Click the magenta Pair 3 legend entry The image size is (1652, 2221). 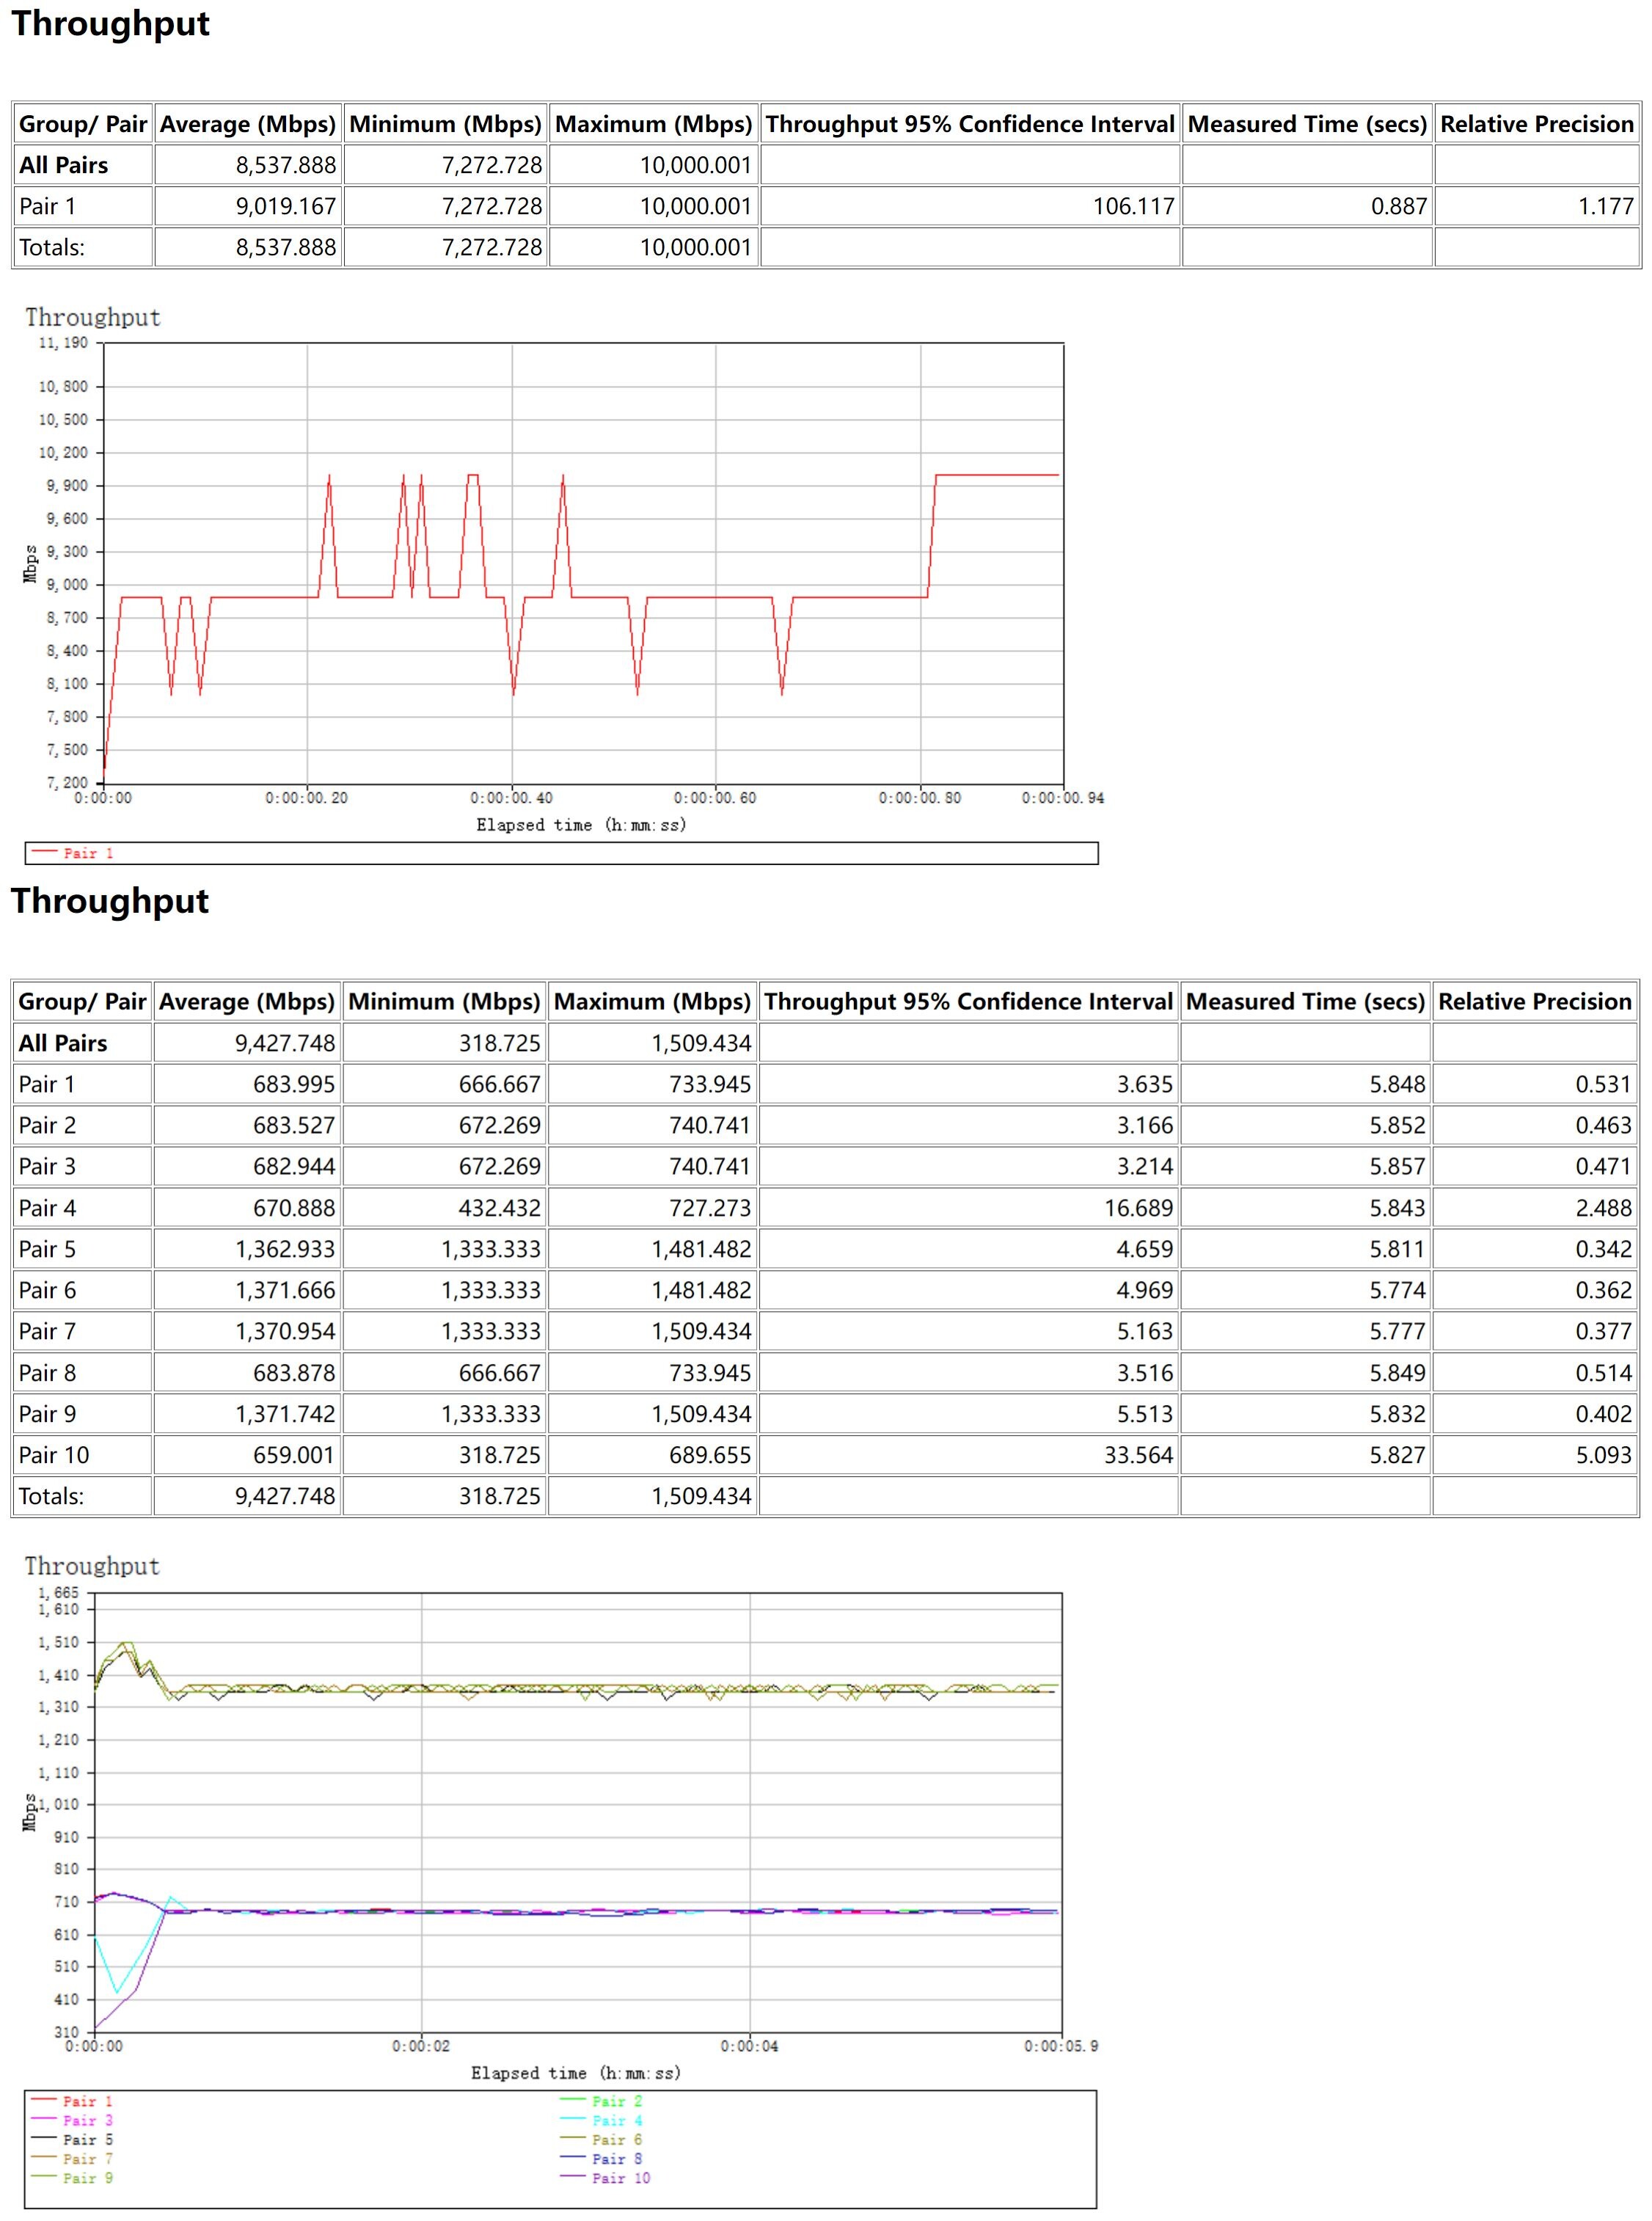87,2120
